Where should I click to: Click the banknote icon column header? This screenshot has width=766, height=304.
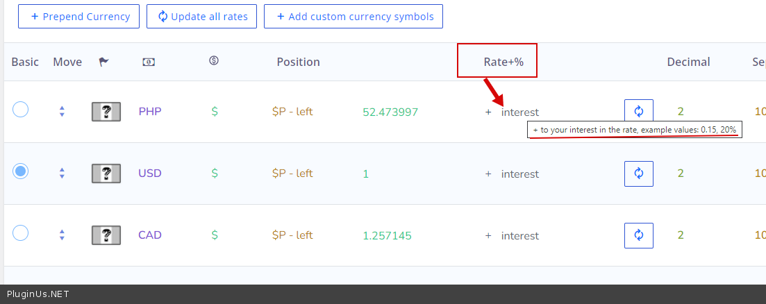(149, 62)
